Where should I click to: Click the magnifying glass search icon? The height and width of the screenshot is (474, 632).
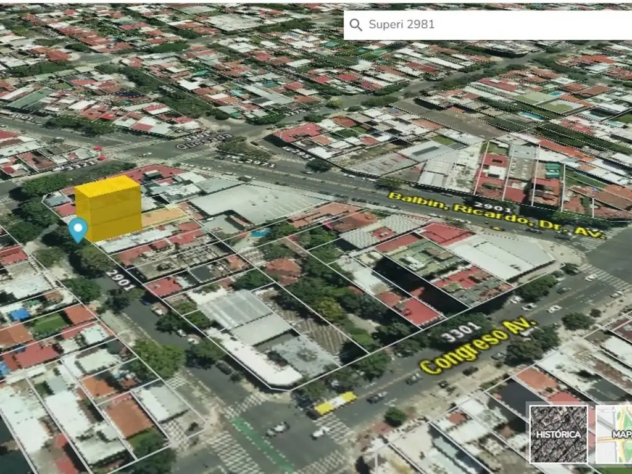[355, 25]
